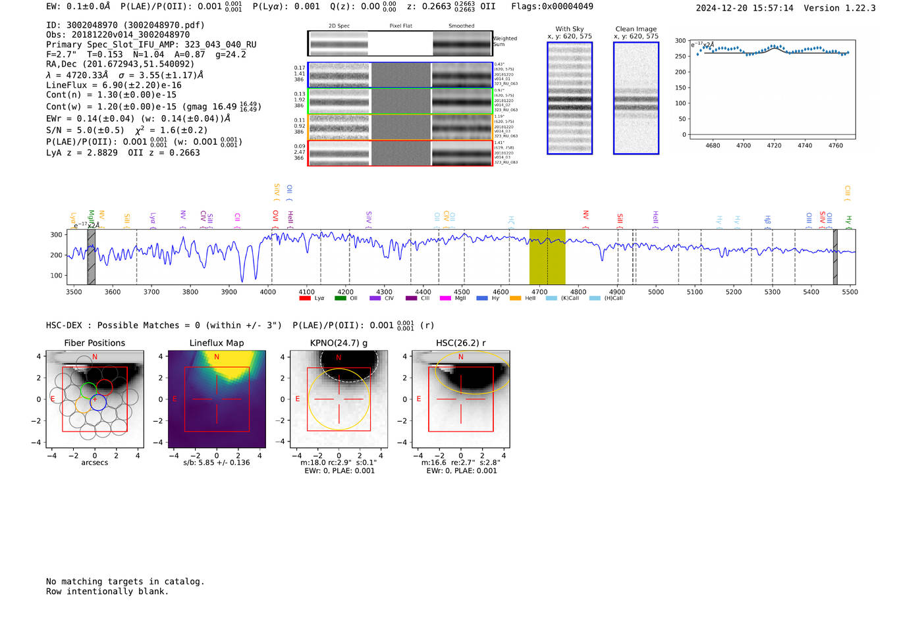Select the green-bordered fiber spectrum row

tap(400, 101)
